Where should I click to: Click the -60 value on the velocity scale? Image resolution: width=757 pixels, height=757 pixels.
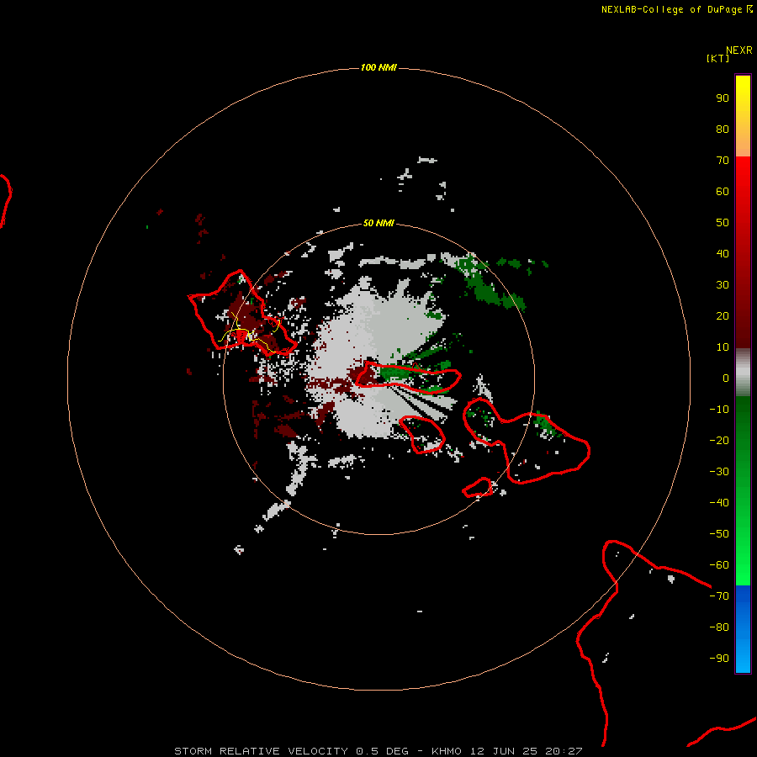pos(719,565)
